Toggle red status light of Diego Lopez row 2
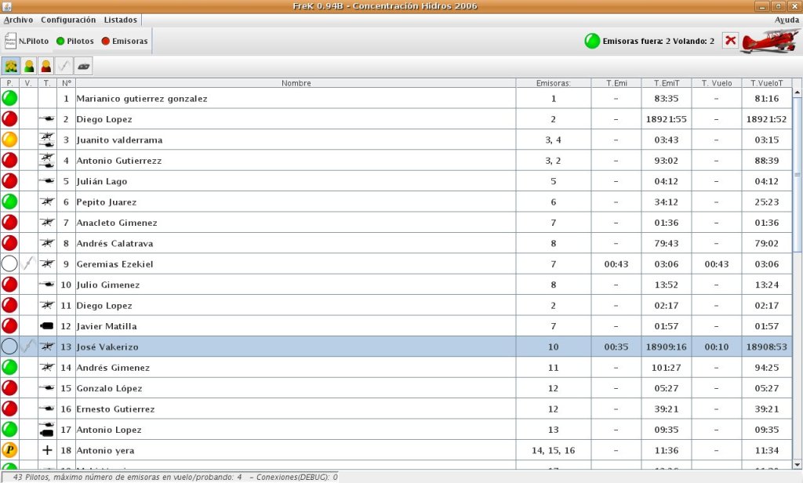This screenshot has width=803, height=483. click(x=9, y=119)
